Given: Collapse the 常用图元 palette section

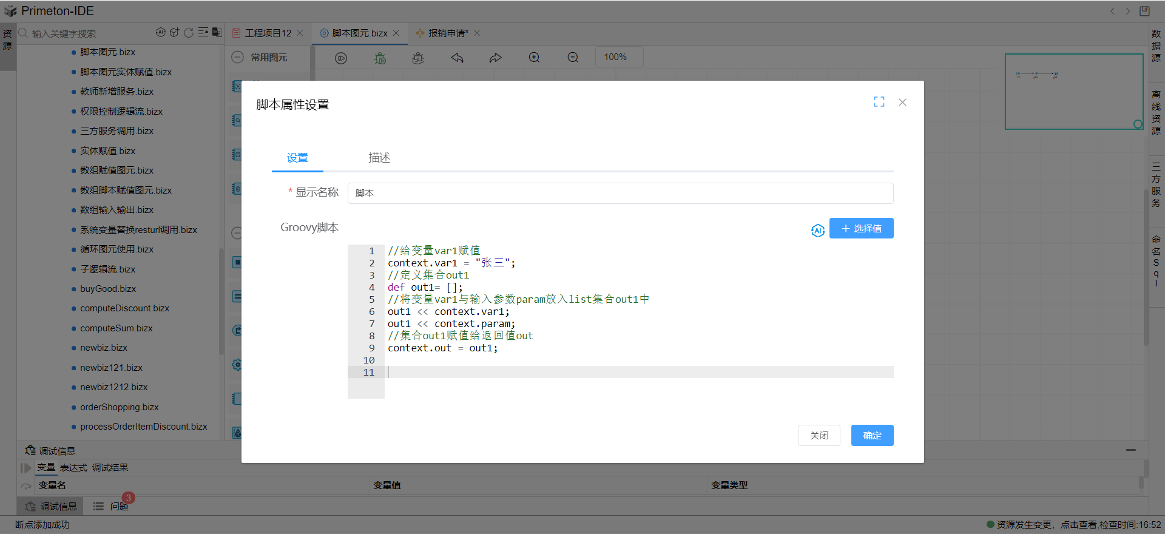Looking at the screenshot, I should 238,57.
